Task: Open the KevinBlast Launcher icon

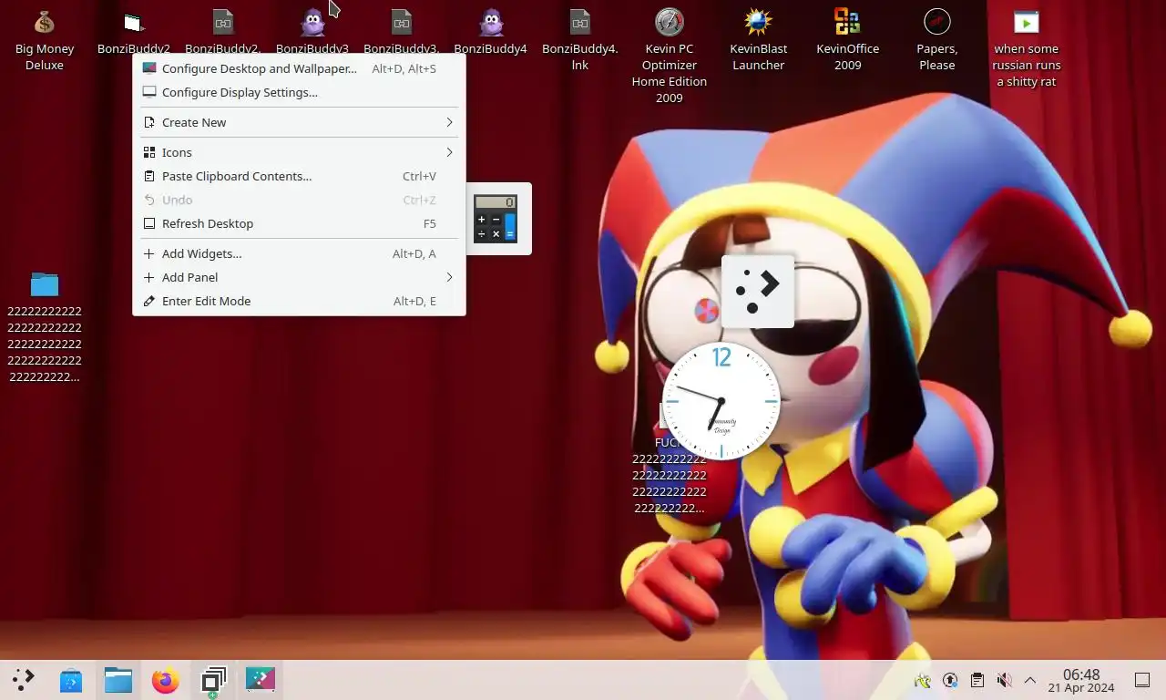Action: click(758, 22)
